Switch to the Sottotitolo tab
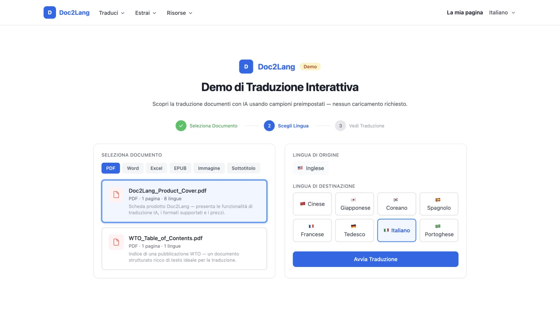 click(x=244, y=168)
